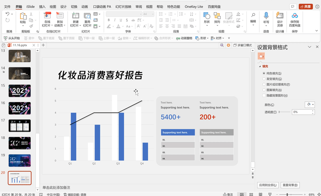Click the fill bucket icon in background pane

coord(261,56)
